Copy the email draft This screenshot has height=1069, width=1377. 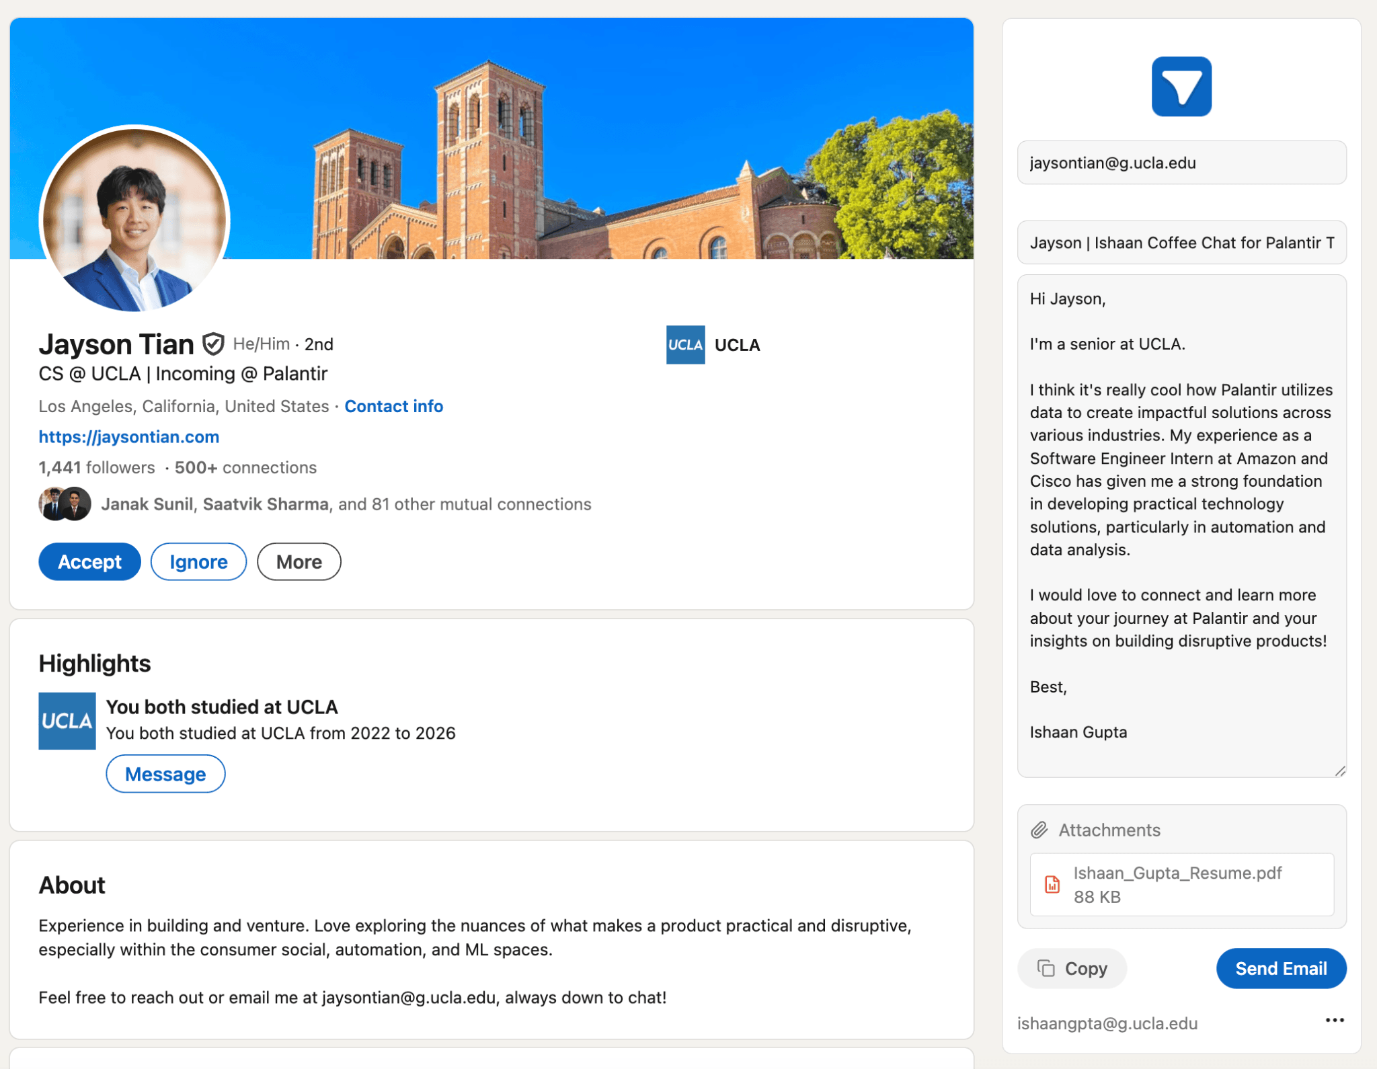click(1072, 968)
